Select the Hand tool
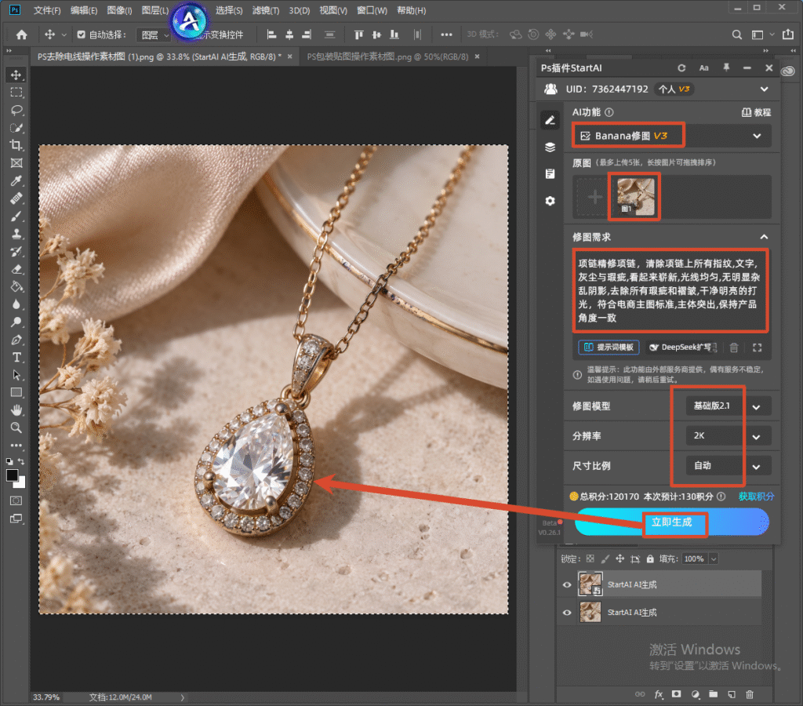This screenshot has width=803, height=706. (x=16, y=409)
